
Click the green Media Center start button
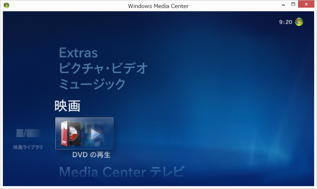(299, 22)
